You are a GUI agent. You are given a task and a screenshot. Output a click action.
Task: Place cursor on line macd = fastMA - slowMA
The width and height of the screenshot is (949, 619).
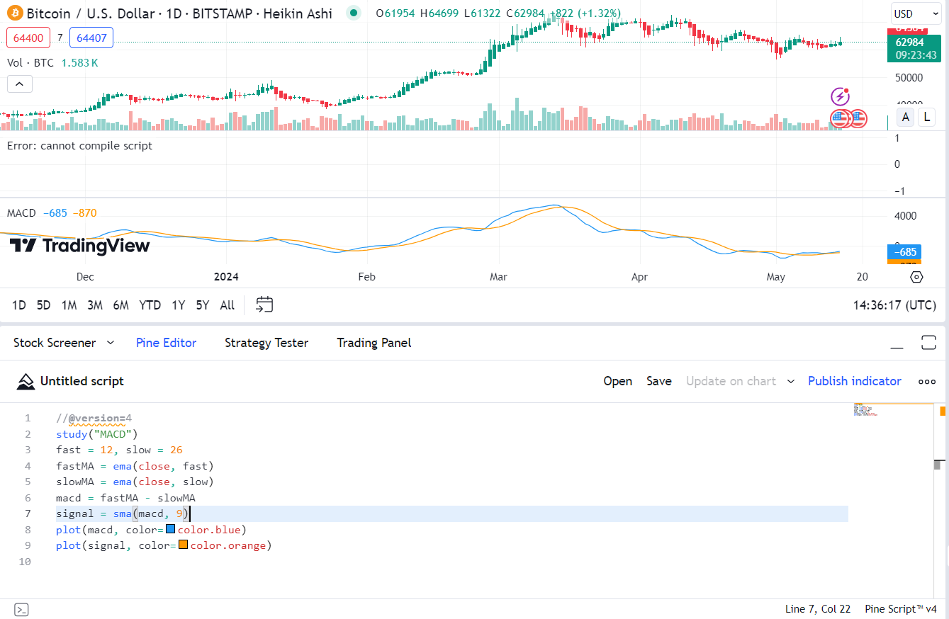coord(125,498)
